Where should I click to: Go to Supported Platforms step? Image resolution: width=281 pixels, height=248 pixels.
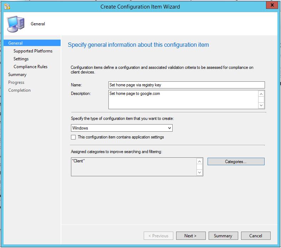tap(33, 51)
